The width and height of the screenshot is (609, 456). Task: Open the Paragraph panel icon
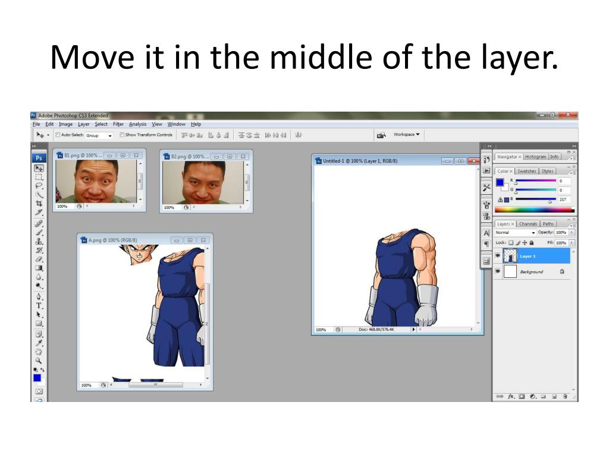click(x=486, y=244)
